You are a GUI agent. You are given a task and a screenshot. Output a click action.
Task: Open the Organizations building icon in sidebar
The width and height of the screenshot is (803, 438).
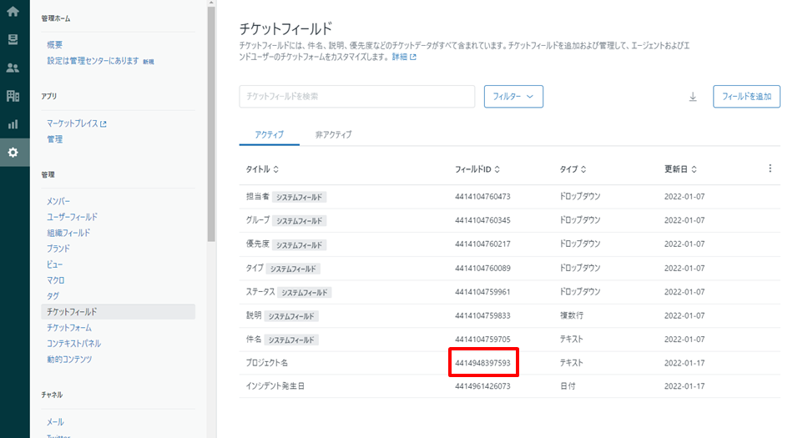(13, 96)
